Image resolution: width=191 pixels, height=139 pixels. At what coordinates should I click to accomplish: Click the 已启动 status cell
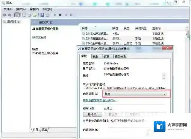click(128, 43)
